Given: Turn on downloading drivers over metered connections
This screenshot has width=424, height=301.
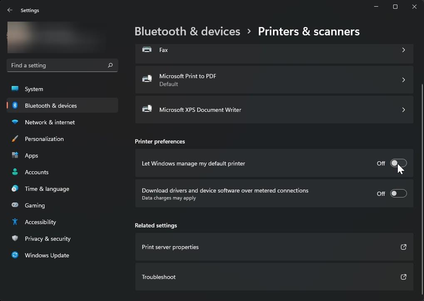Looking at the screenshot, I should pyautogui.click(x=398, y=193).
